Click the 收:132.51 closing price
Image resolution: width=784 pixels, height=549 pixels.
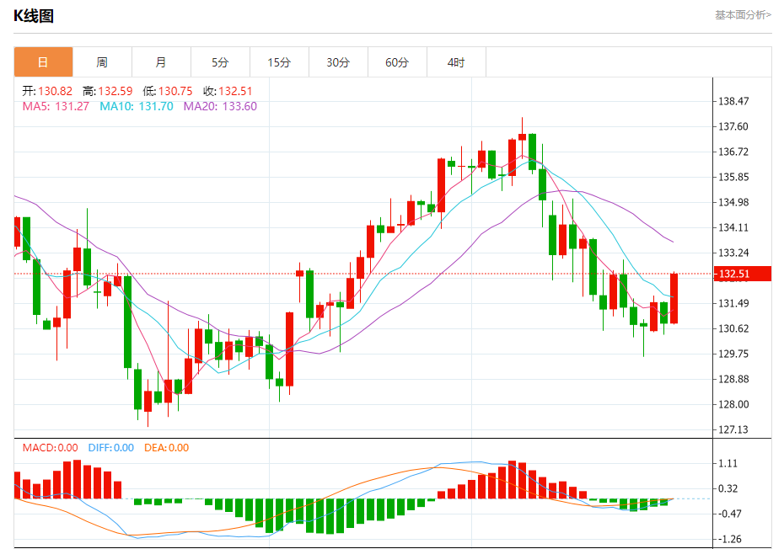(228, 91)
